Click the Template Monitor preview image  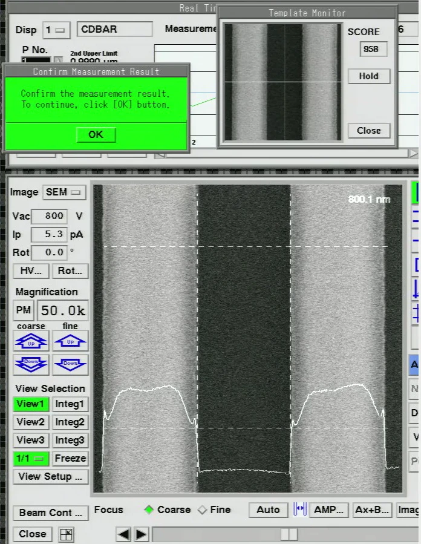tap(282, 82)
